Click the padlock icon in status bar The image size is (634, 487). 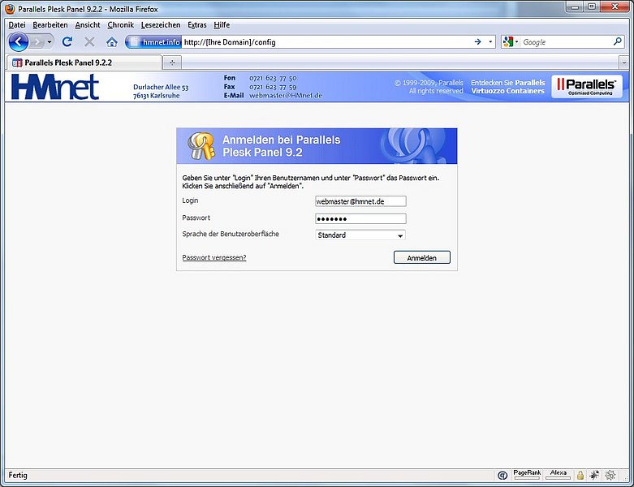(x=580, y=476)
